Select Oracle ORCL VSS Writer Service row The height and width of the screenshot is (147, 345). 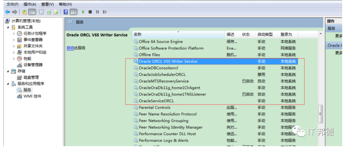coord(215,62)
